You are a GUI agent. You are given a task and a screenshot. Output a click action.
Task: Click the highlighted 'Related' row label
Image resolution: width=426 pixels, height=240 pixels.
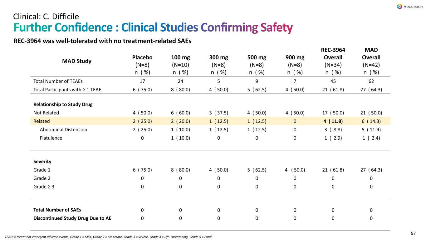coord(42,121)
